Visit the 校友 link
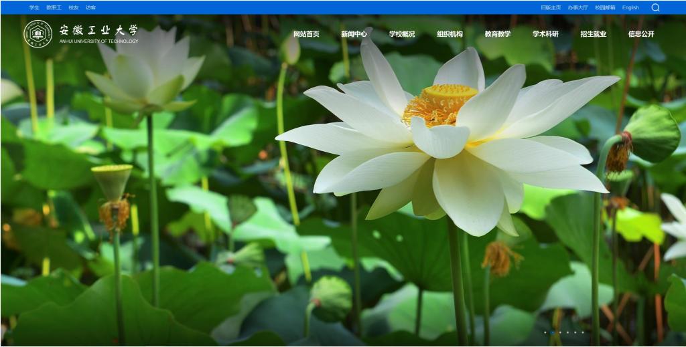Viewport: 686px width, 347px height. [73, 7]
